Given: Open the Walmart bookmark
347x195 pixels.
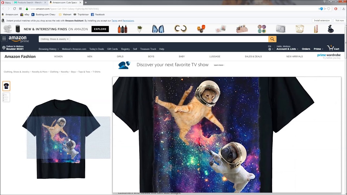Looking at the screenshot, I should (65, 15).
